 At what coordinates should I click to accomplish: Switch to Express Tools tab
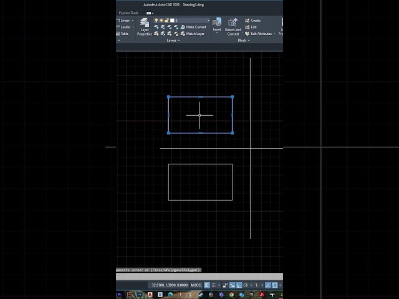click(x=128, y=12)
